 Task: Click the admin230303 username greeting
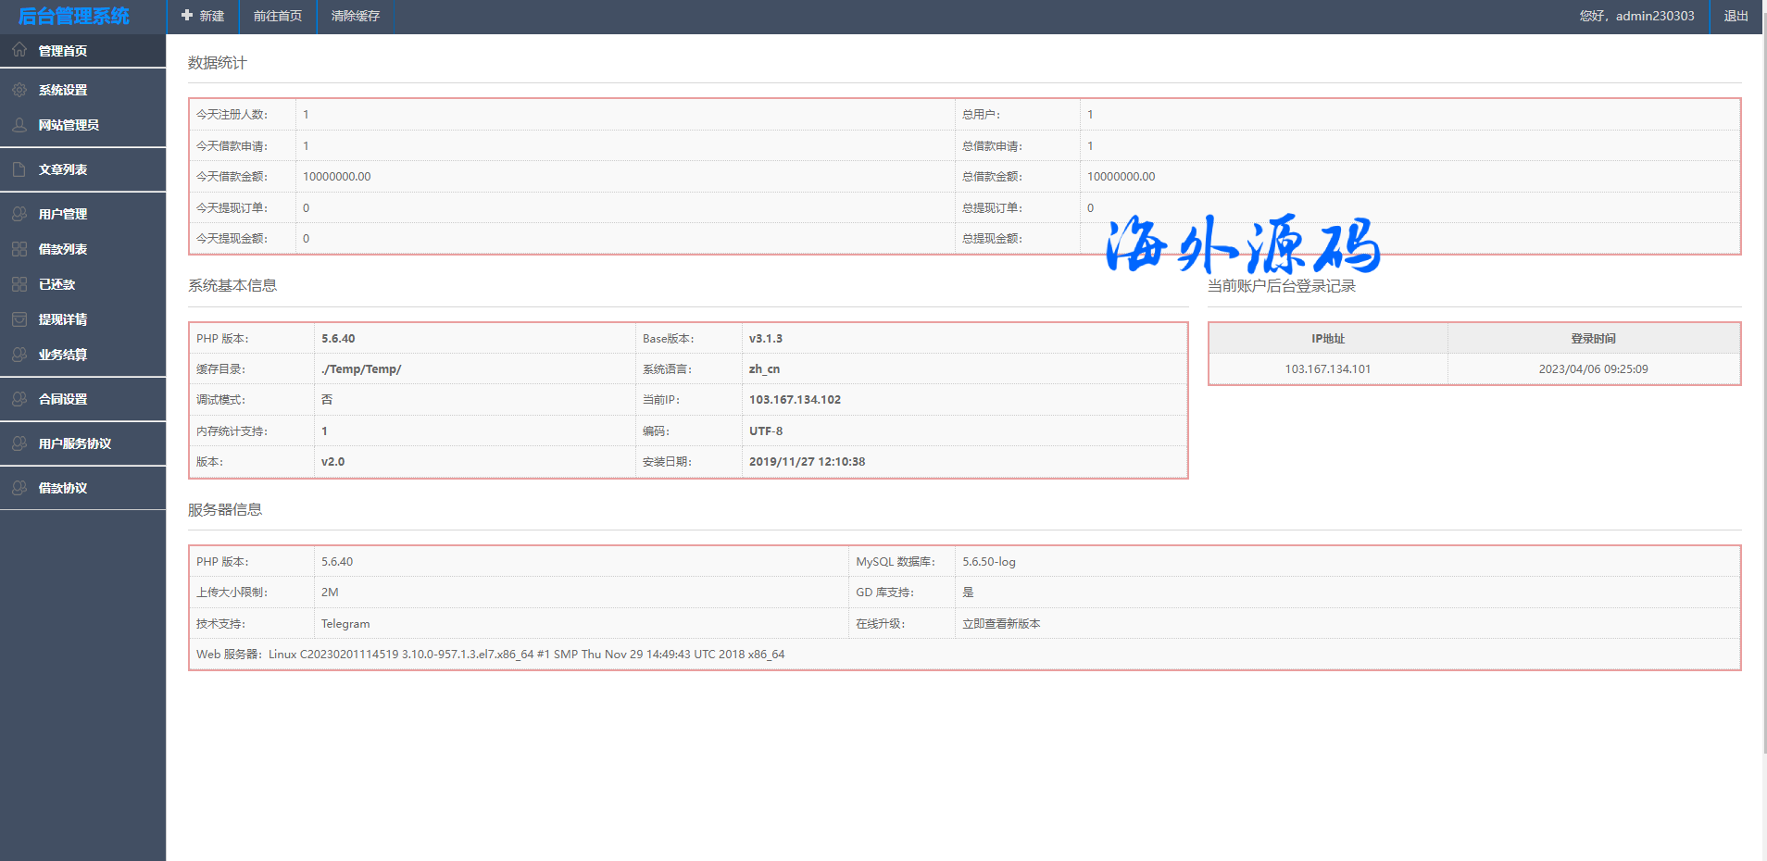(1636, 16)
